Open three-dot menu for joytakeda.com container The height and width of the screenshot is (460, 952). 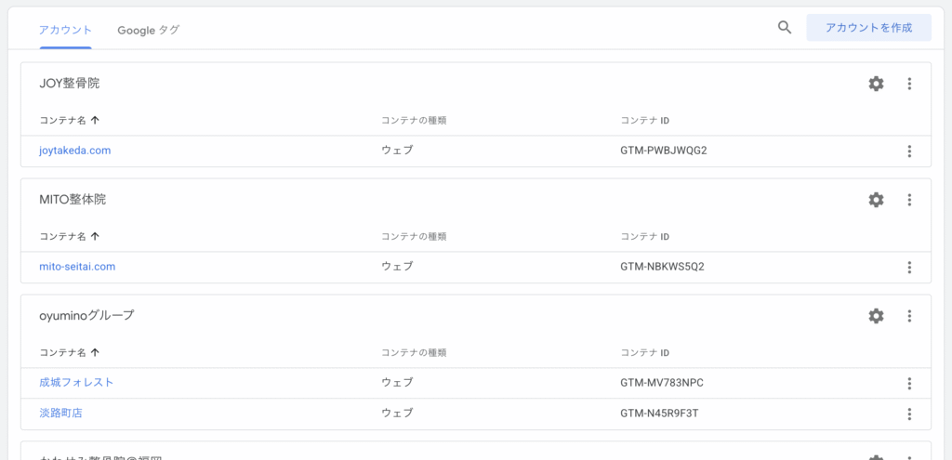click(909, 151)
